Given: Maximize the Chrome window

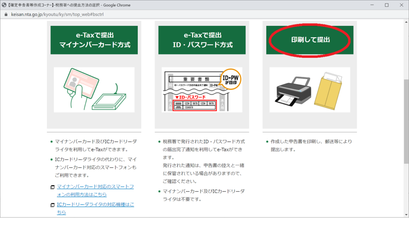Looking at the screenshot, I should pyautogui.click(x=387, y=5).
